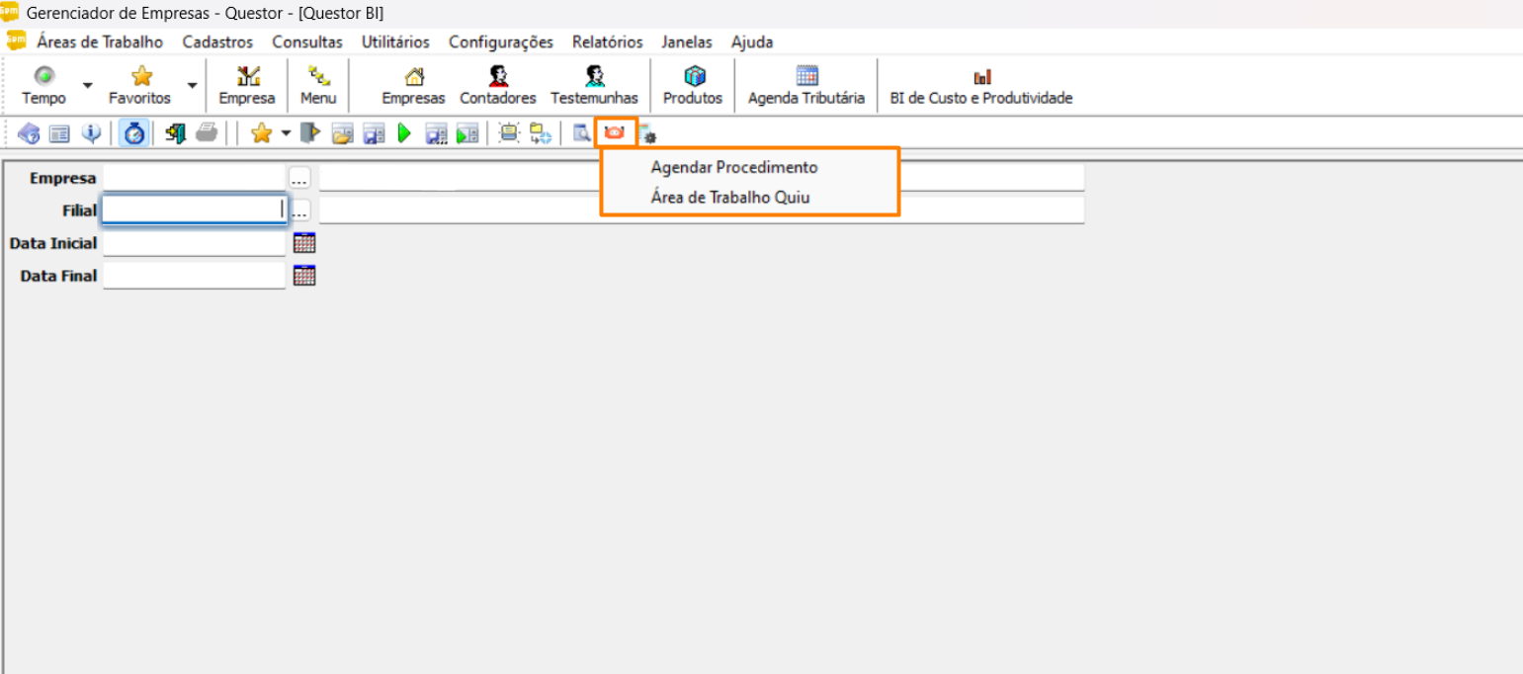Click the blue info balloon icon
The image size is (1523, 674).
(x=91, y=133)
